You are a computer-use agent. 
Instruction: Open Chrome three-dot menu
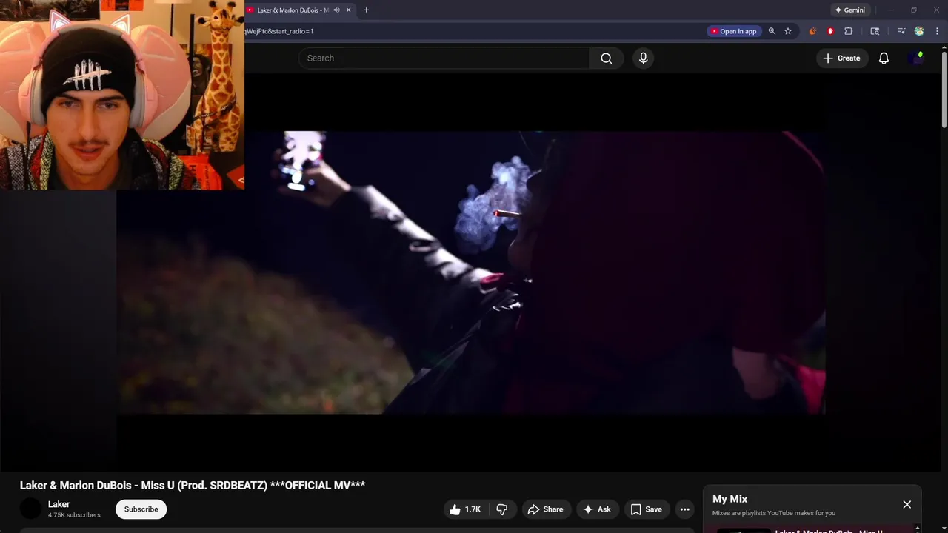[937, 31]
